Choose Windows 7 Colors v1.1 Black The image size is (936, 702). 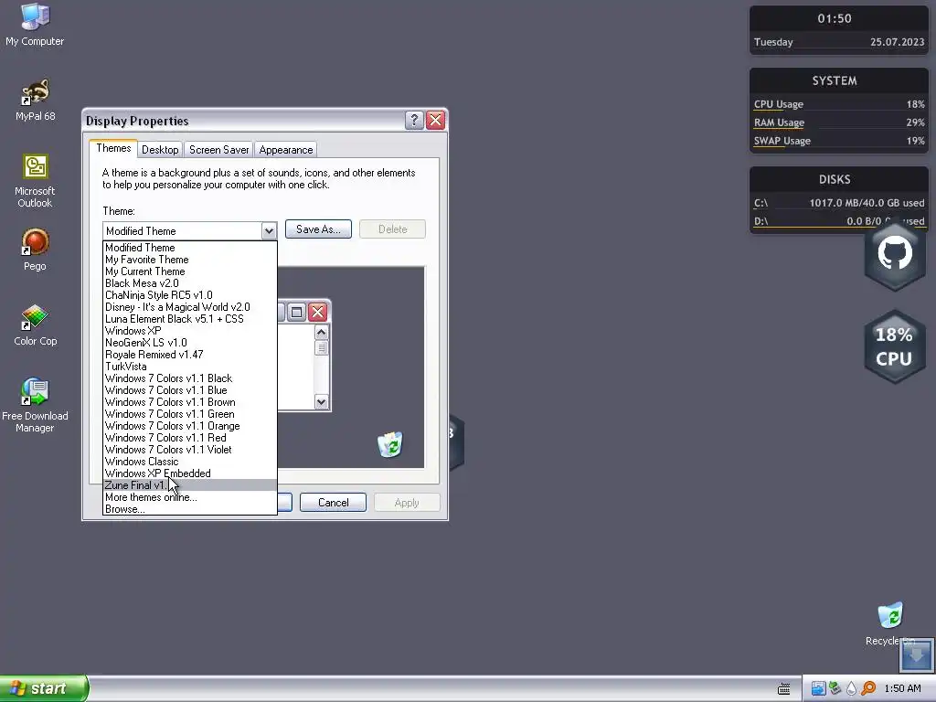190,378
